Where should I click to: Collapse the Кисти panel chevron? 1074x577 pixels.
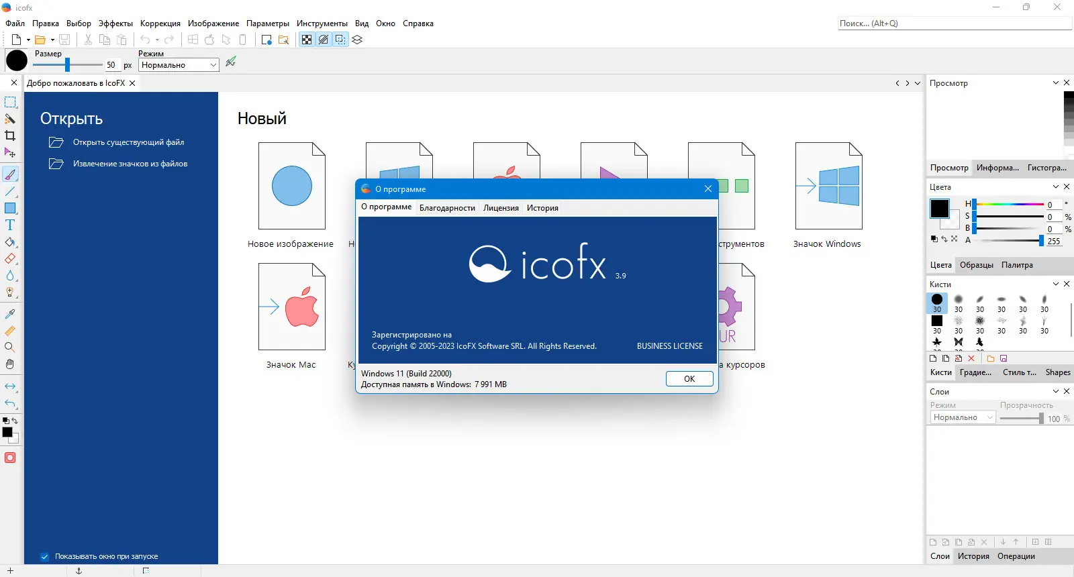1056,284
